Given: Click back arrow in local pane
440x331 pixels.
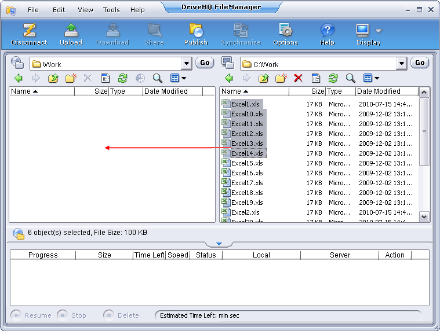Looking at the screenshot, I should coord(229,78).
